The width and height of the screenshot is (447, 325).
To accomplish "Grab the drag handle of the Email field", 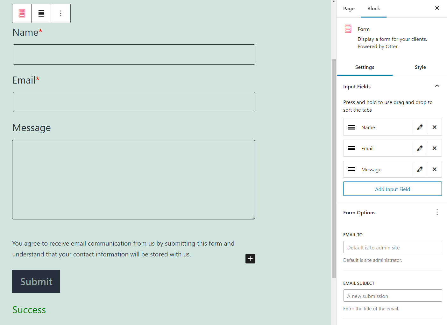I will 351,148.
